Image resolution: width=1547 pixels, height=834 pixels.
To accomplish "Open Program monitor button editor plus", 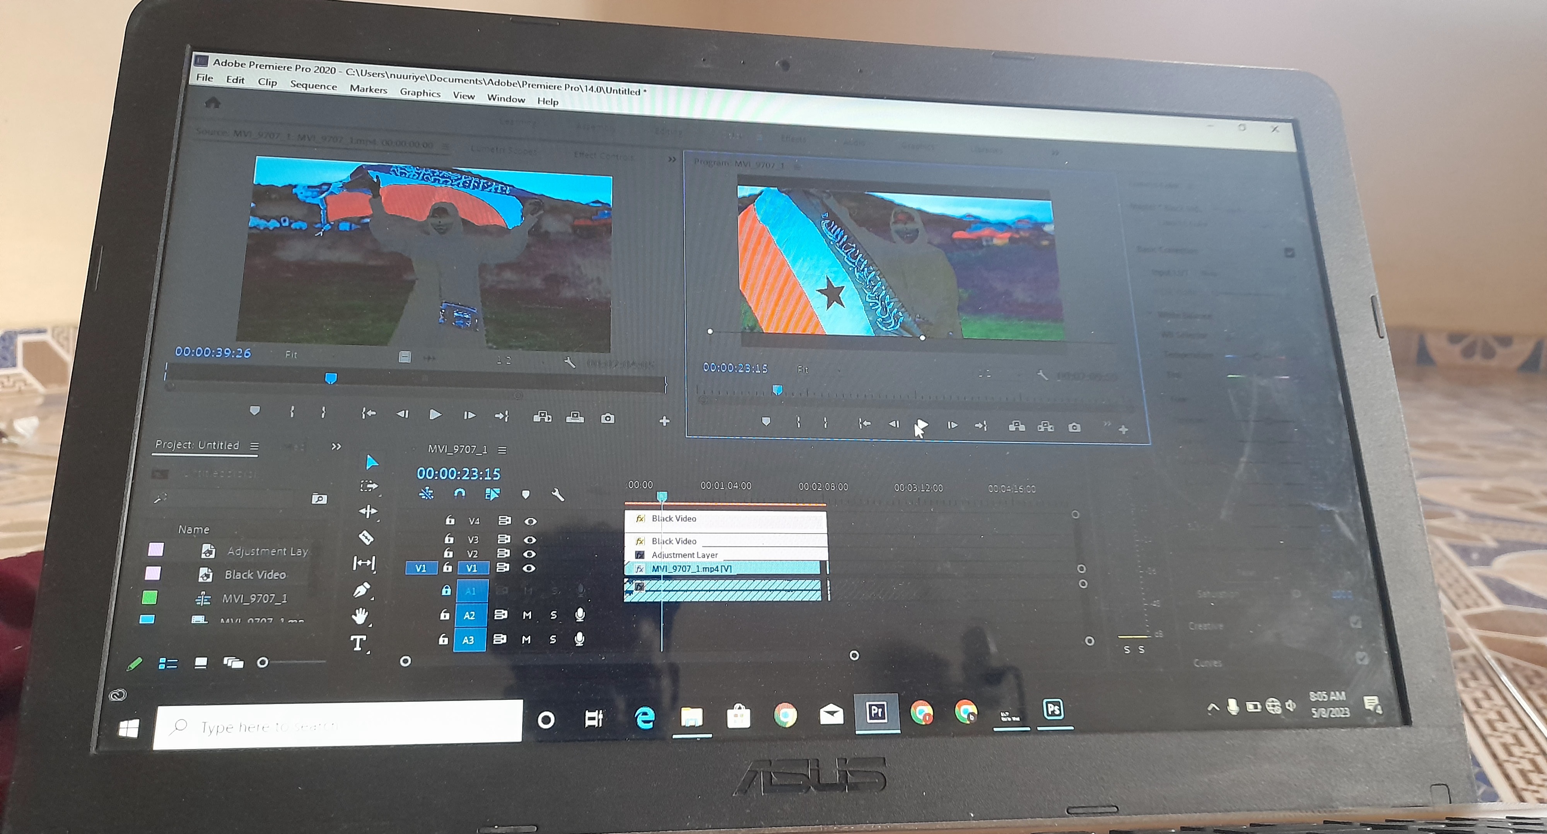I will click(x=1123, y=429).
